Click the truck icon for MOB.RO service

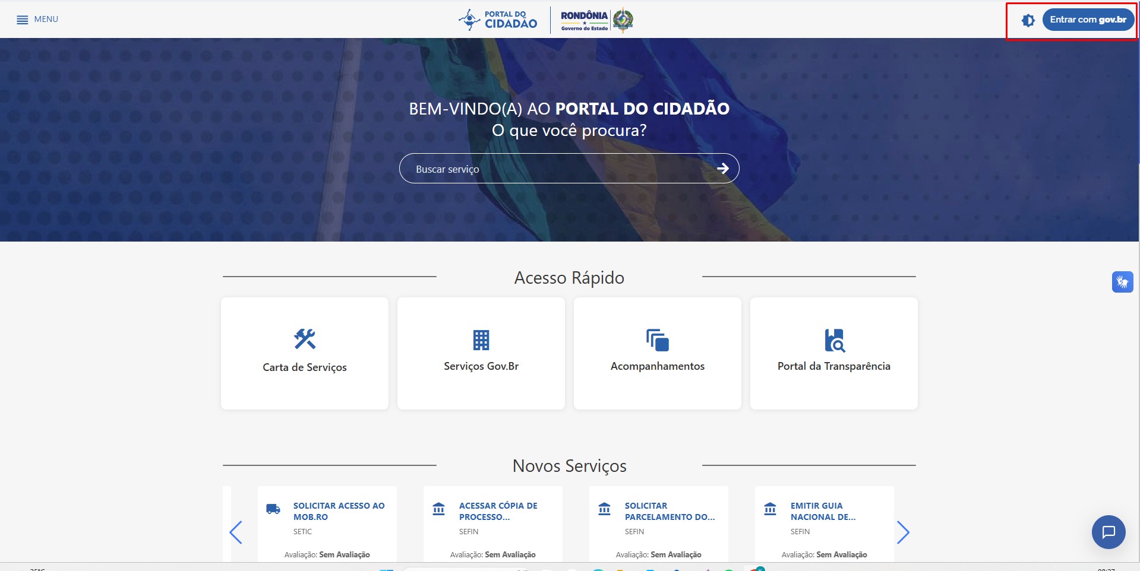click(x=273, y=509)
